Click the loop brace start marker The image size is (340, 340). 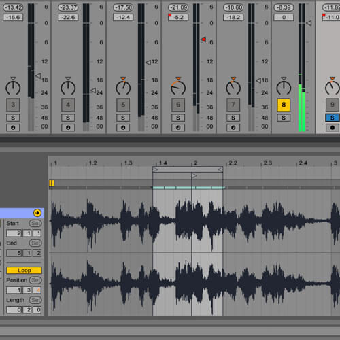[x=156, y=169]
